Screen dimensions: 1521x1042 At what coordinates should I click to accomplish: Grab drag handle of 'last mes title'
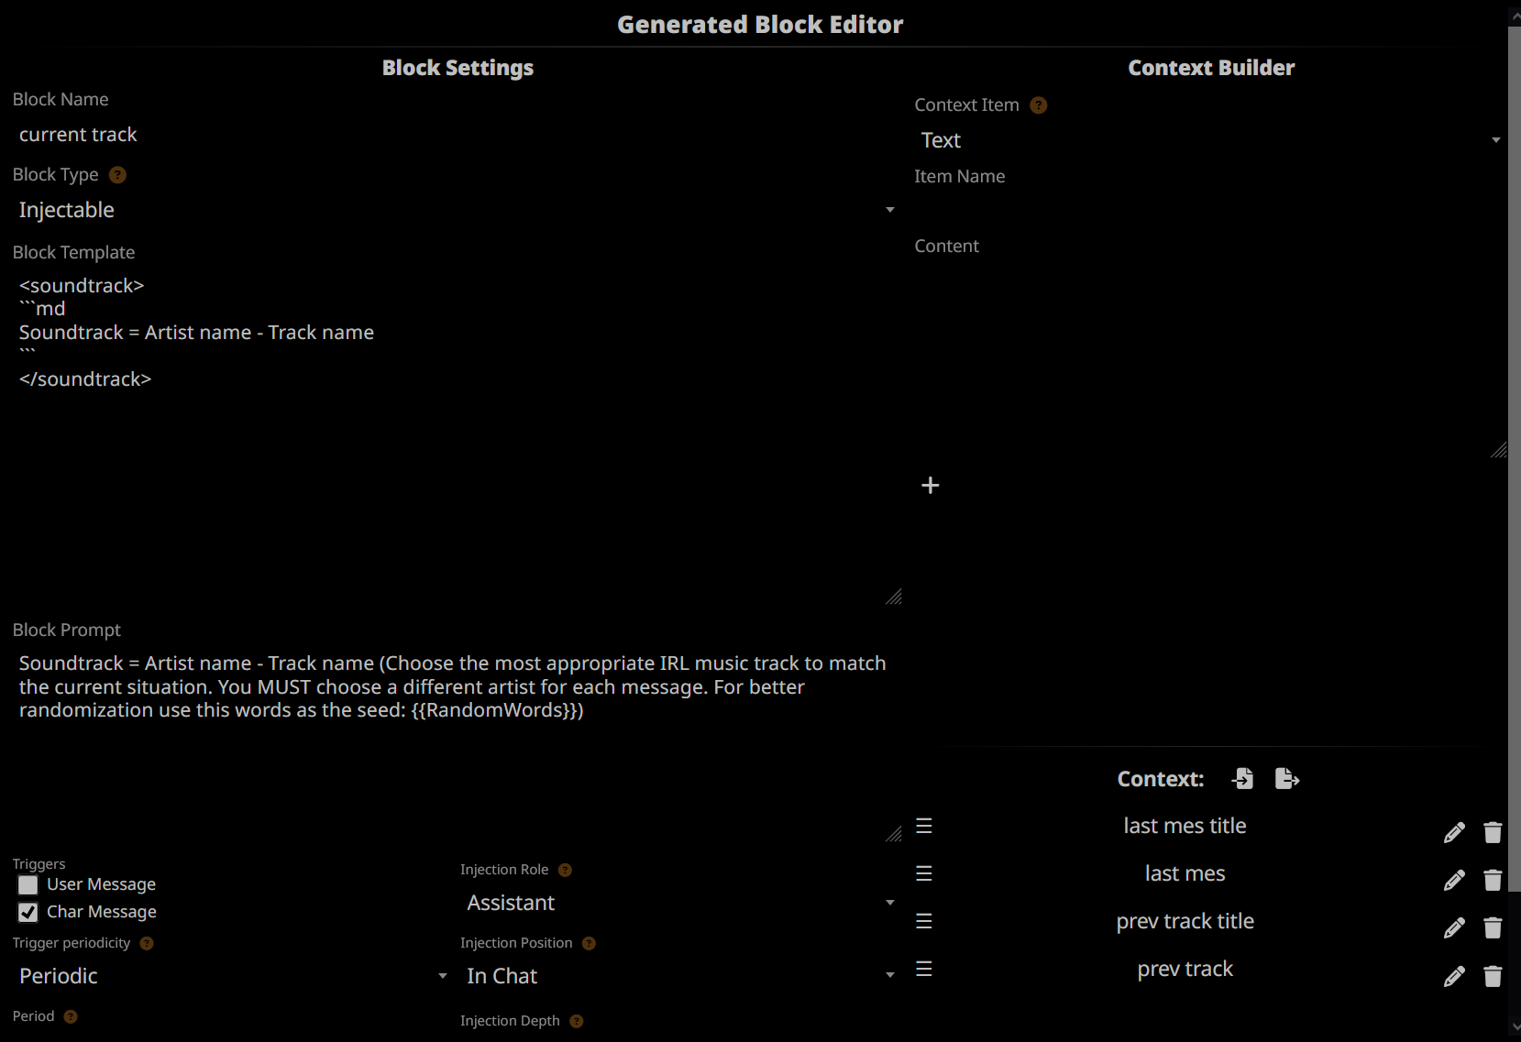[x=924, y=826]
